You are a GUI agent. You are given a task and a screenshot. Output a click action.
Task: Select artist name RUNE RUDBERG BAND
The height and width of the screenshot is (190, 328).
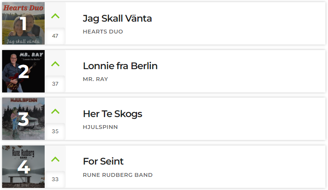[117, 175]
